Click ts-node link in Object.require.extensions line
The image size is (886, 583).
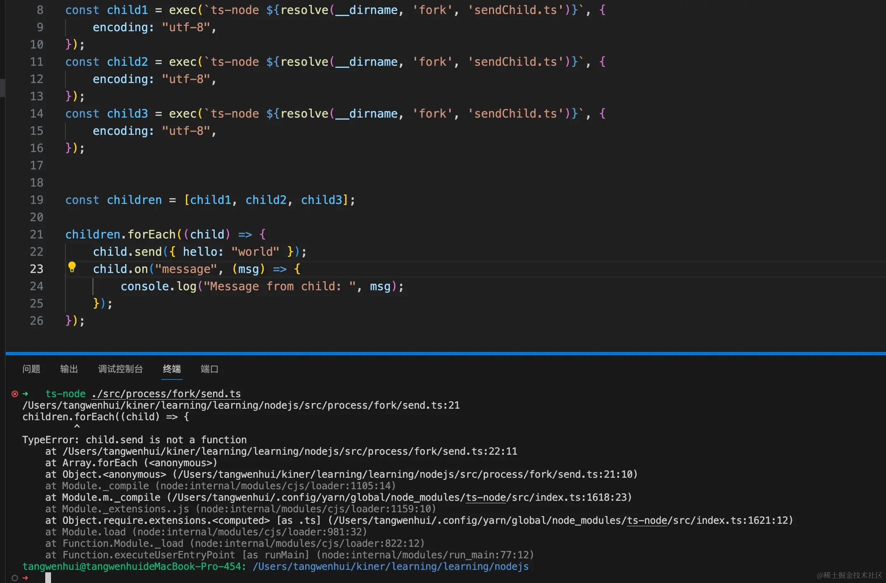pos(647,521)
